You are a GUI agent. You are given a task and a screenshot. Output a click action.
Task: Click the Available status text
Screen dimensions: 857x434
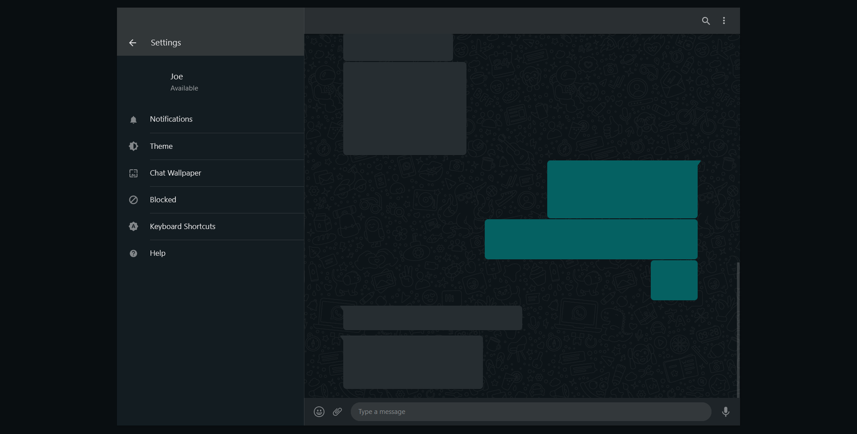(184, 88)
